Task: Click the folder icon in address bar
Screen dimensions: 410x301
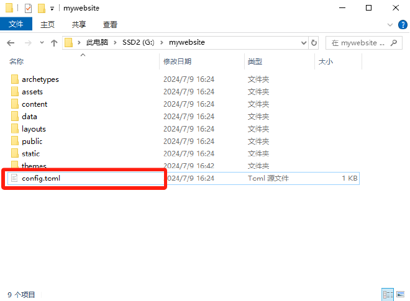Action: pyautogui.click(x=68, y=42)
